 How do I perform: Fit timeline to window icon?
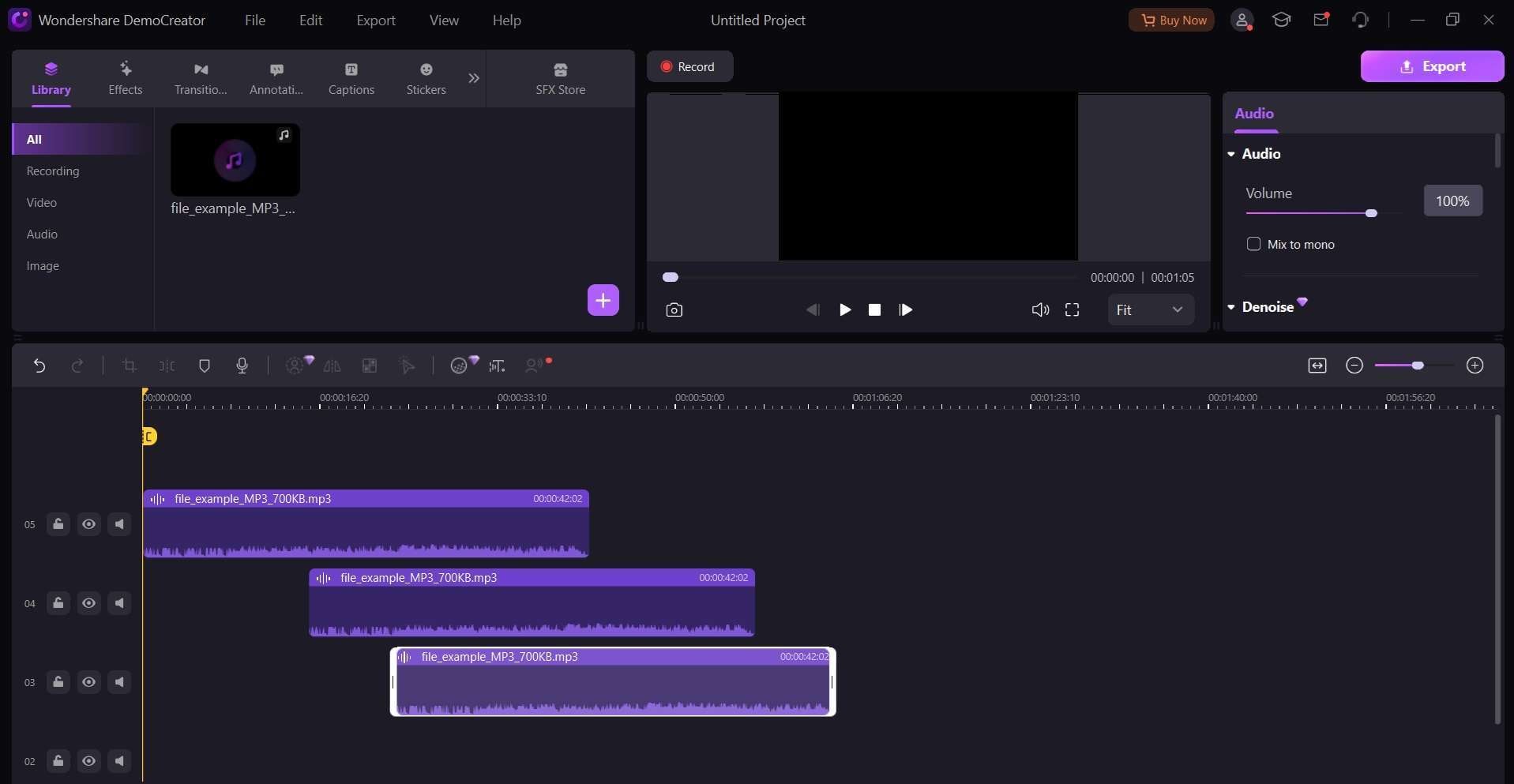pos(1317,366)
